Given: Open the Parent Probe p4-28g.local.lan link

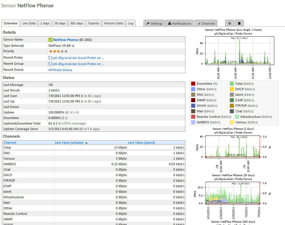Looking at the screenshot, I should [79, 58].
